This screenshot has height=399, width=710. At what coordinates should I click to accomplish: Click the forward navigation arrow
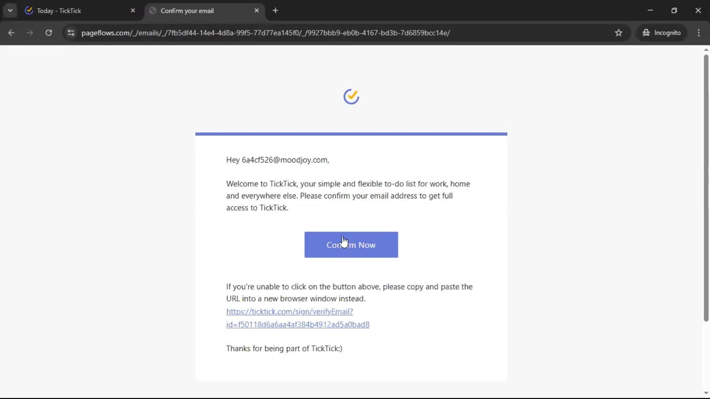pyautogui.click(x=30, y=33)
